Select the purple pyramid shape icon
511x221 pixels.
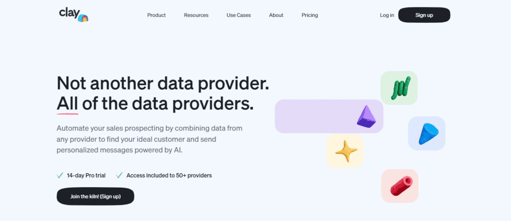[x=366, y=116]
